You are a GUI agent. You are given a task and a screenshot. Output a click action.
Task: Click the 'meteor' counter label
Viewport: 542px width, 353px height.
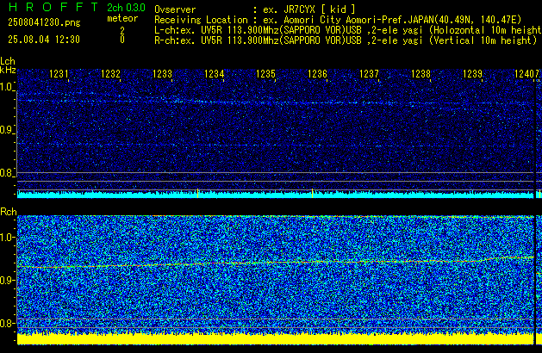[x=122, y=18]
